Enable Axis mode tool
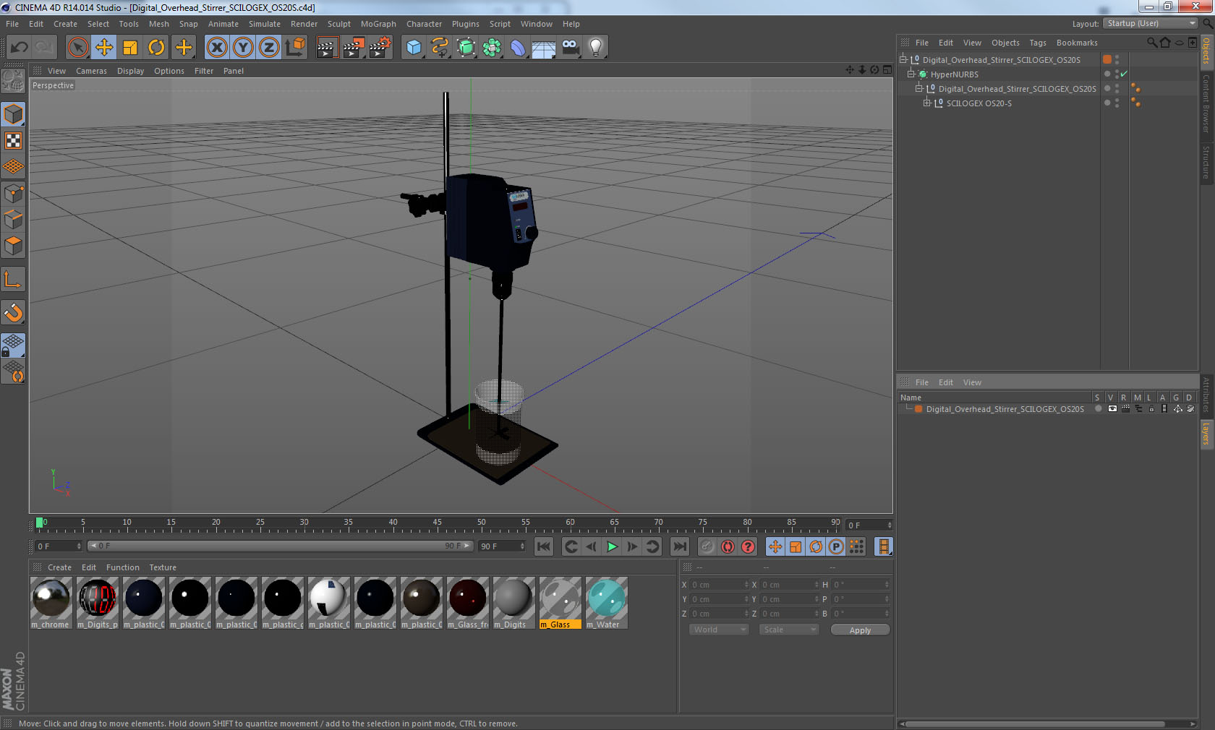Screen dimensions: 1215x730 (x=13, y=279)
